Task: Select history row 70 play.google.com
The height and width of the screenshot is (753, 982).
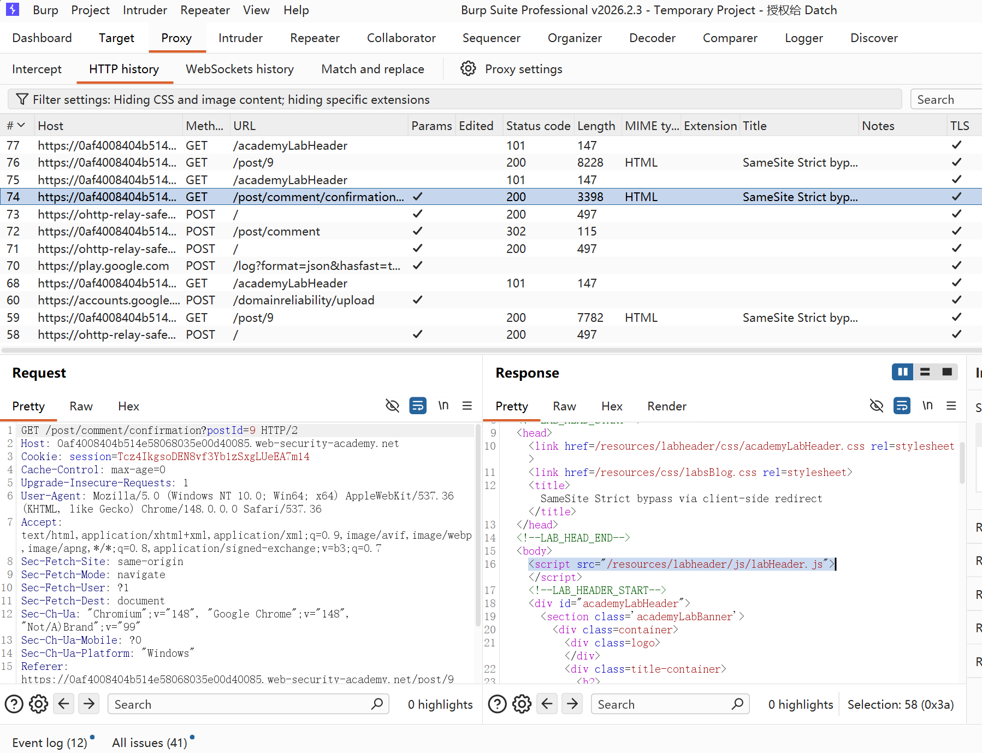Action: [491, 266]
